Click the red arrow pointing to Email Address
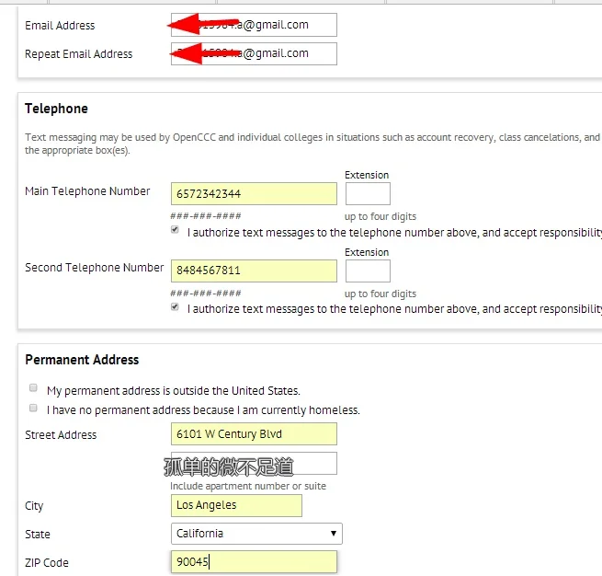This screenshot has height=576, width=602. tap(203, 23)
